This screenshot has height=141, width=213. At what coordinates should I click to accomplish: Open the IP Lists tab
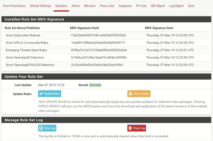141,6
